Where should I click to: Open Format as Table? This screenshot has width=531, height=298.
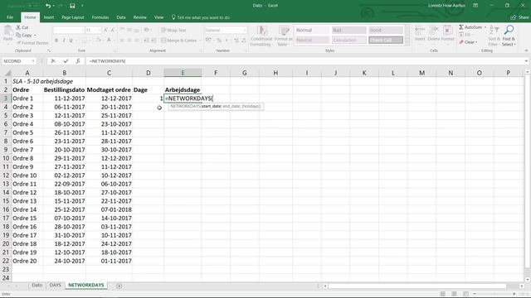283,36
